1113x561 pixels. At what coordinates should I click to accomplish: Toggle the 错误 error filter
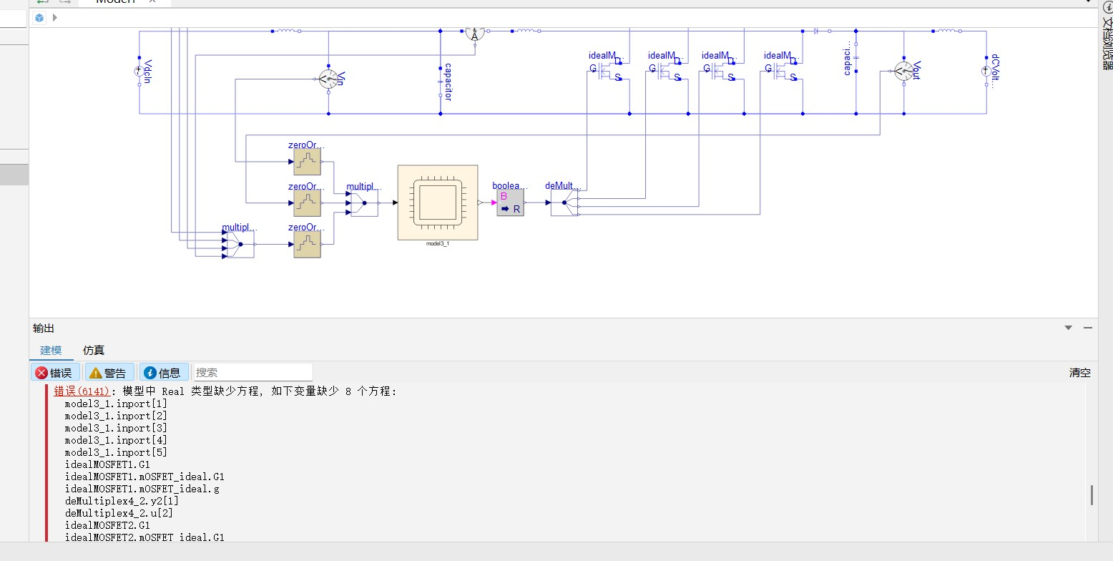pyautogui.click(x=55, y=373)
